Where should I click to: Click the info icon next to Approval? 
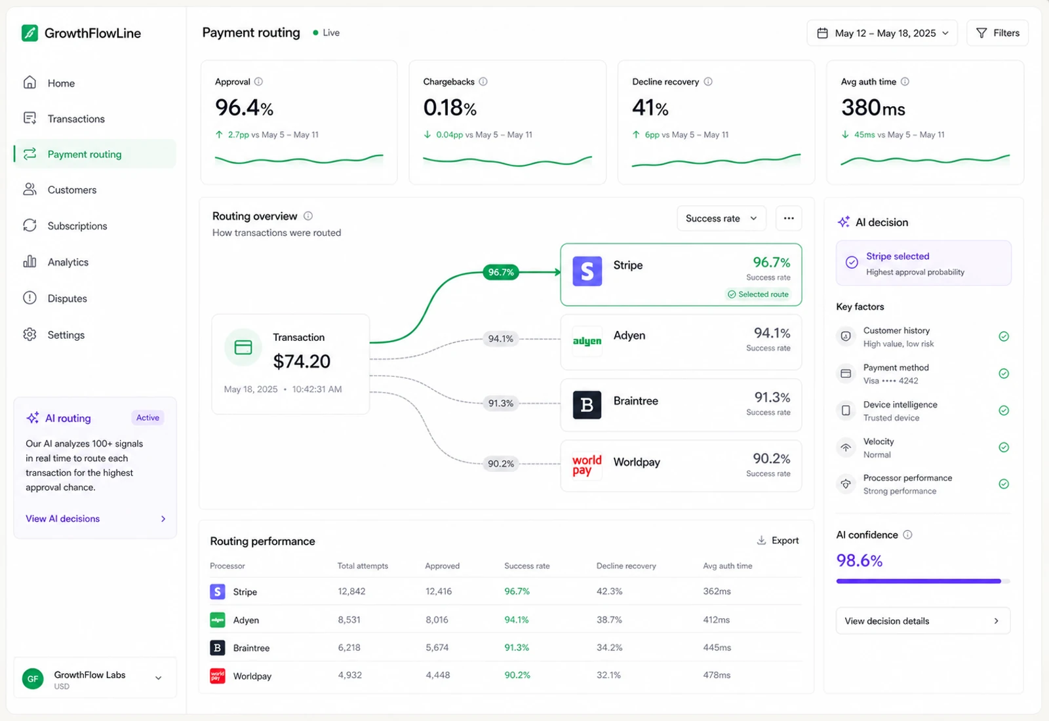tap(258, 82)
